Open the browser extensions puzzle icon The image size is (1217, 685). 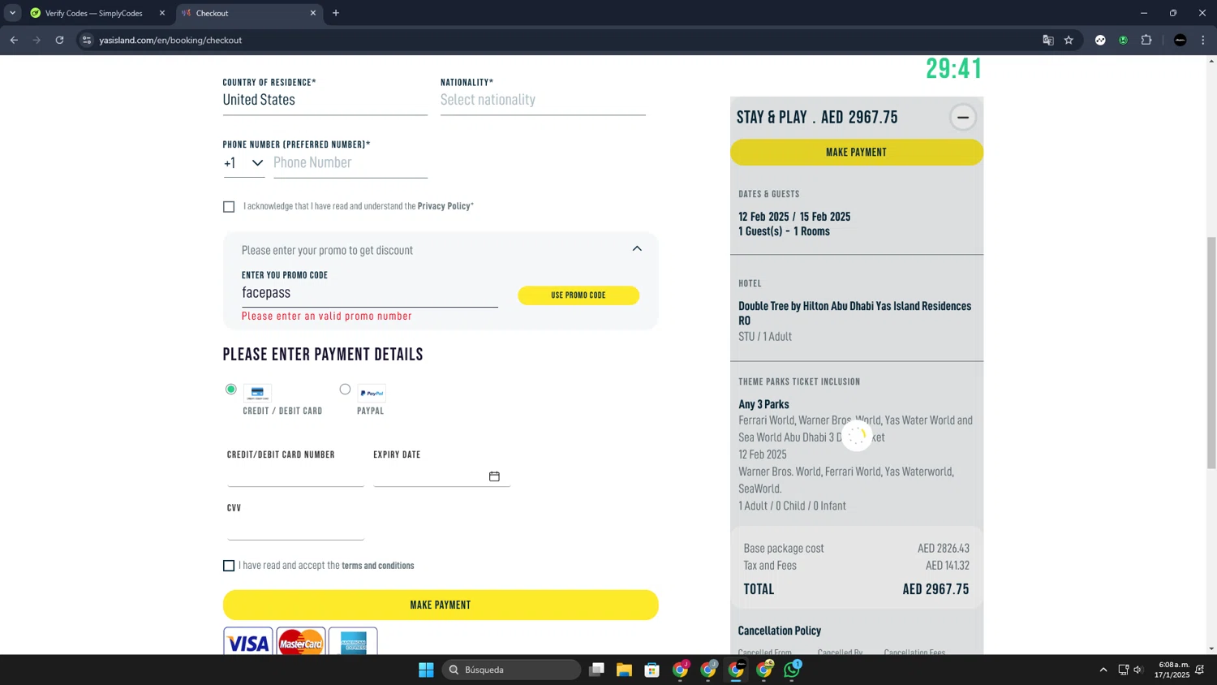click(x=1146, y=40)
